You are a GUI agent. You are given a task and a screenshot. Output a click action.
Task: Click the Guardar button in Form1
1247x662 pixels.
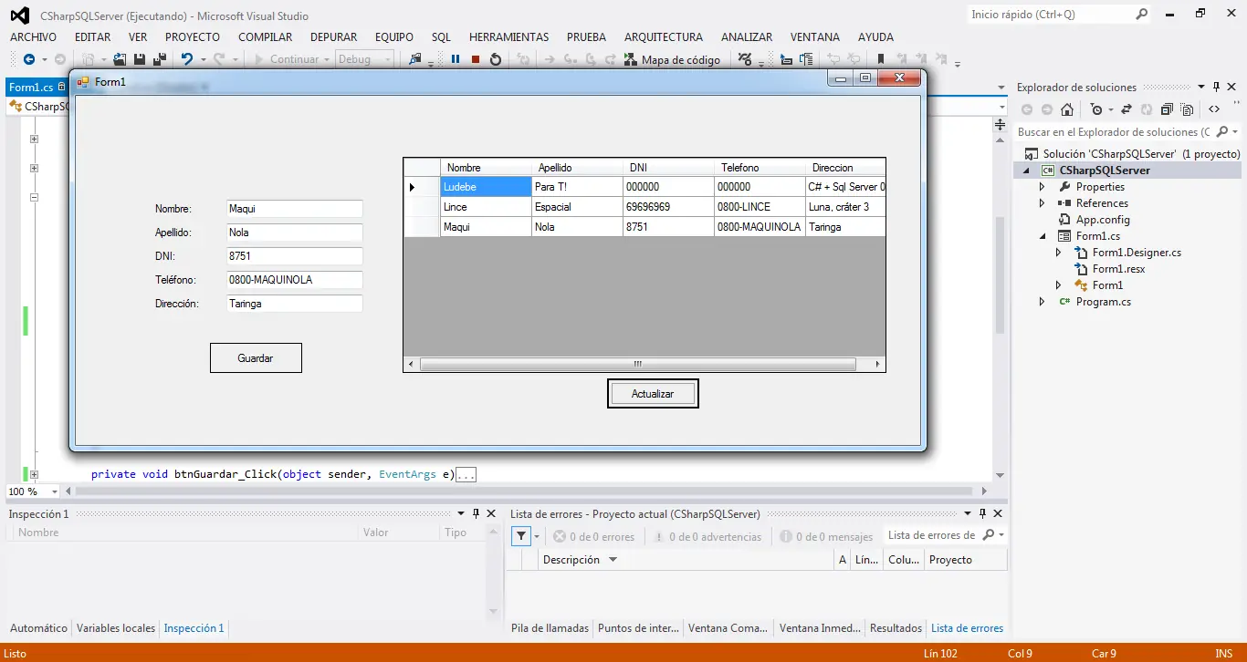click(256, 358)
